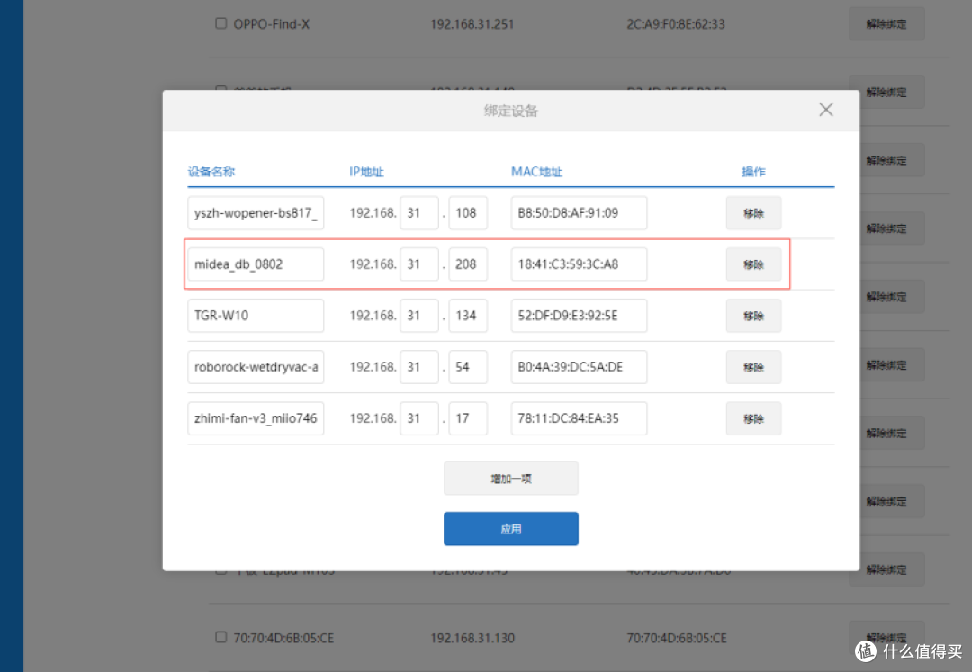Edit third IP octet in yszh-wopener row
This screenshot has width=972, height=672.
(419, 213)
